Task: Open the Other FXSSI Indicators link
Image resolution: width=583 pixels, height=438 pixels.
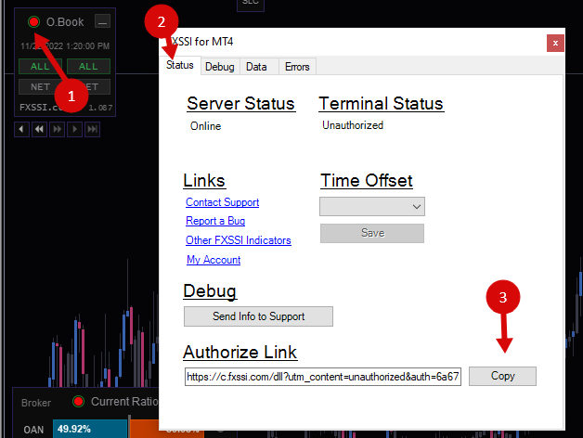Action: 239,240
